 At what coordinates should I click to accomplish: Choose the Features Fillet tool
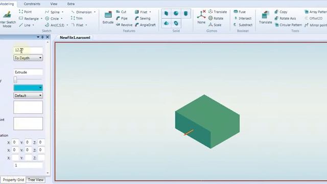click(141, 12)
